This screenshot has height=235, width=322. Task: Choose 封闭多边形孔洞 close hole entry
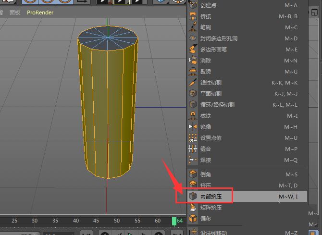click(219, 38)
